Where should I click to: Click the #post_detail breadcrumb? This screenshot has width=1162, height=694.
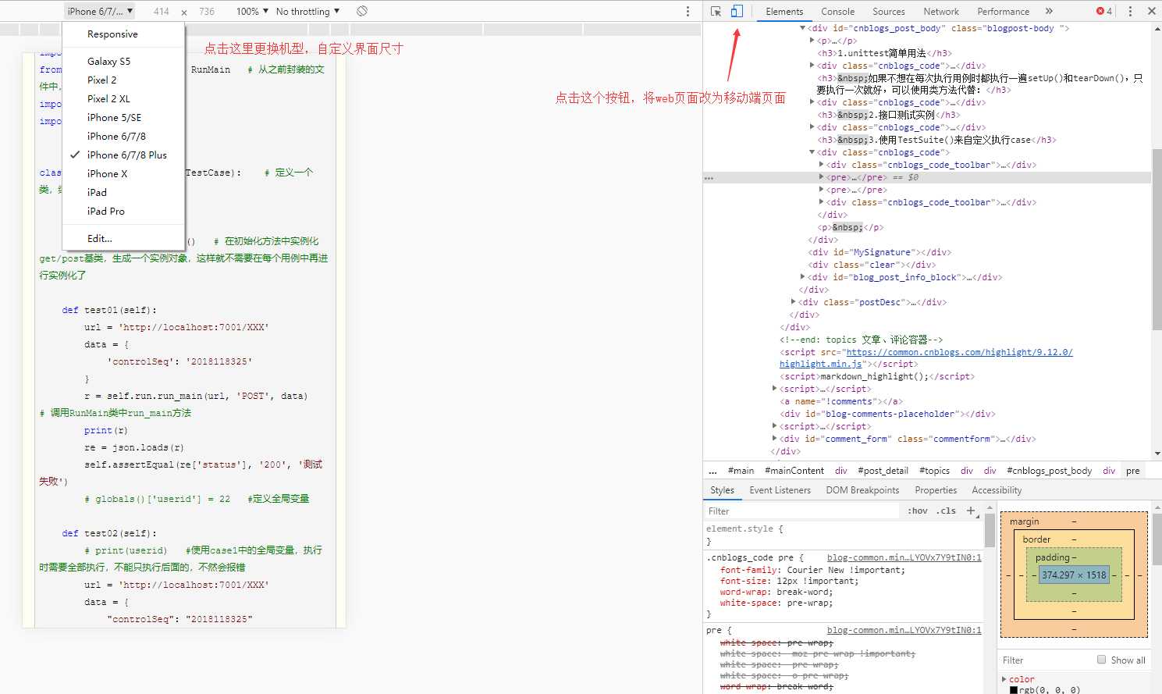pyautogui.click(x=883, y=471)
